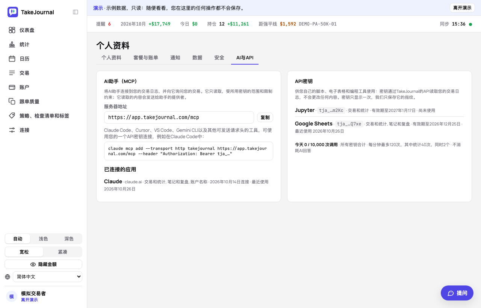The width and height of the screenshot is (481, 308).
Task: Click the TakeJournal logo icon
Action: click(x=13, y=12)
